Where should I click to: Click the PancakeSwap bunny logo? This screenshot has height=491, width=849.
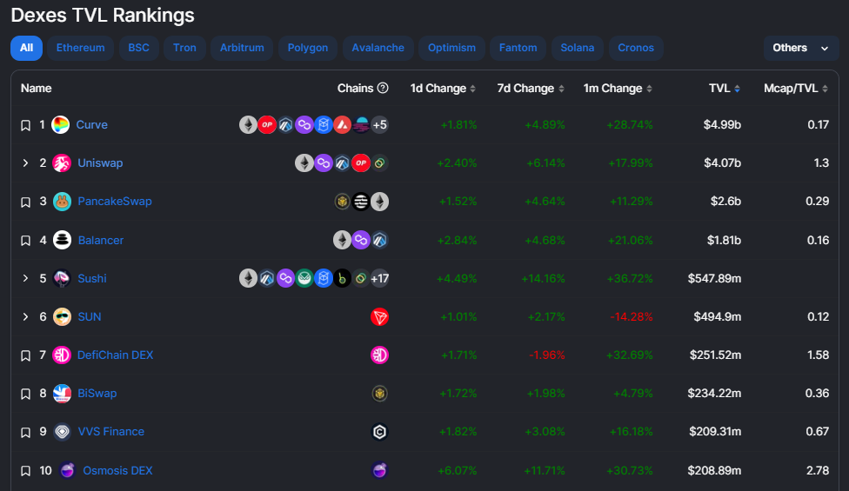62,201
